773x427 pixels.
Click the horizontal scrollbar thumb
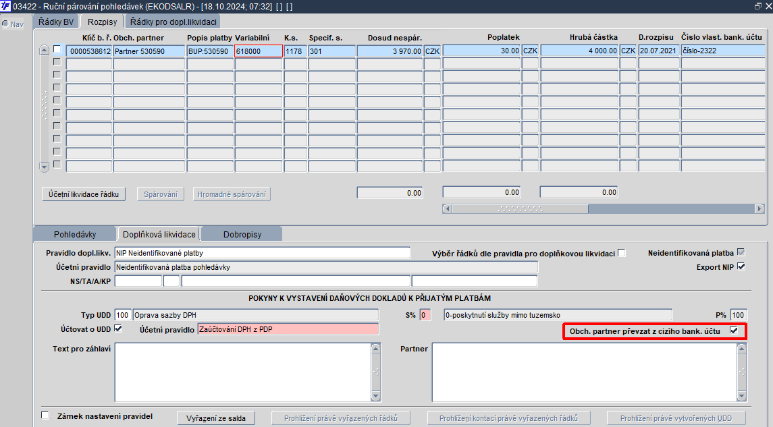click(x=520, y=209)
